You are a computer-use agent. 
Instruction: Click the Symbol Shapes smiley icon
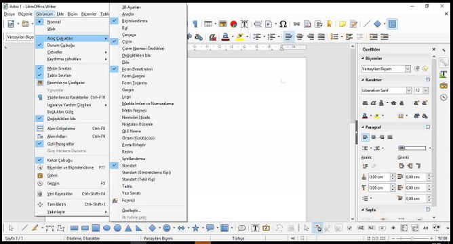(x=167, y=228)
